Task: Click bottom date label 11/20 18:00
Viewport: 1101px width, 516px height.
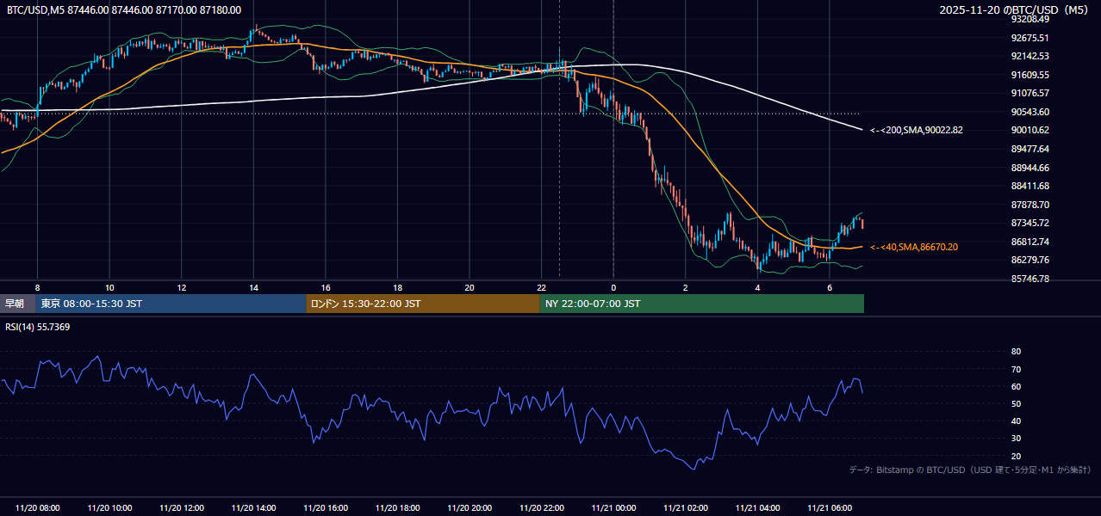Action: pyautogui.click(x=397, y=508)
